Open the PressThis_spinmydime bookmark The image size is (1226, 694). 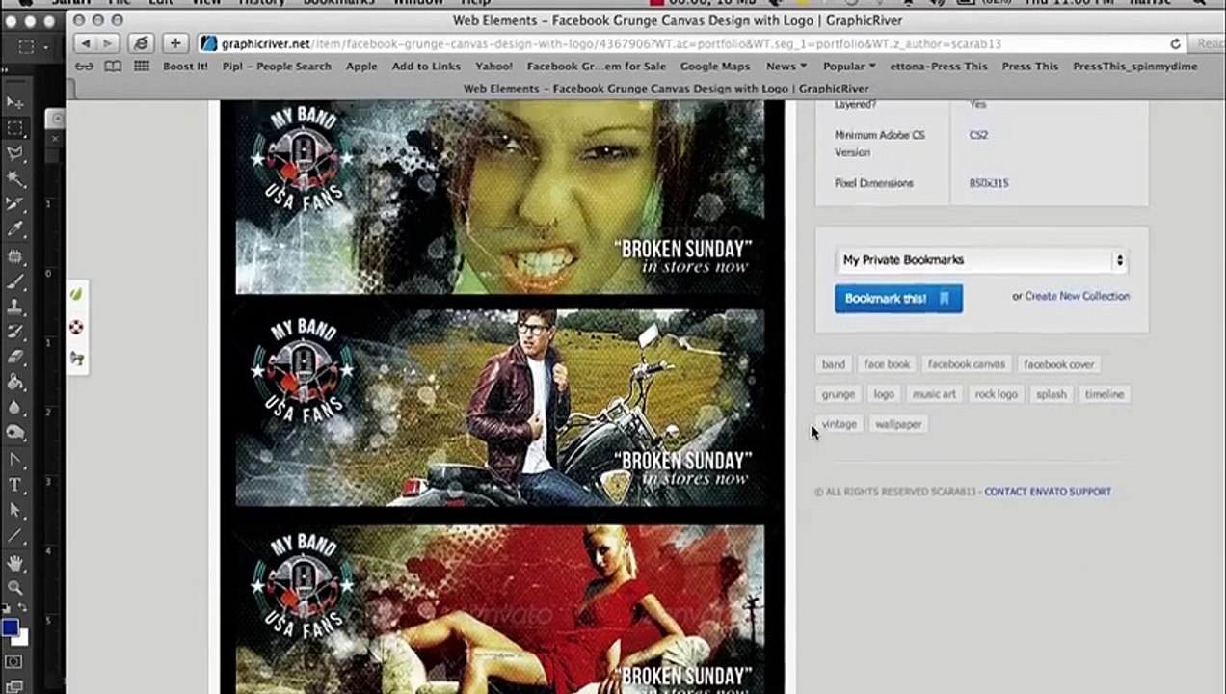(1135, 67)
